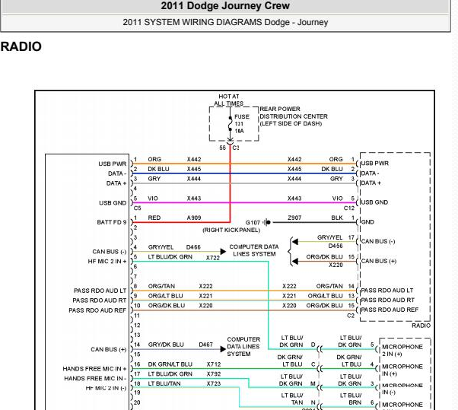Click the '2011 Dodge Journey Crew' title

point(225,5)
